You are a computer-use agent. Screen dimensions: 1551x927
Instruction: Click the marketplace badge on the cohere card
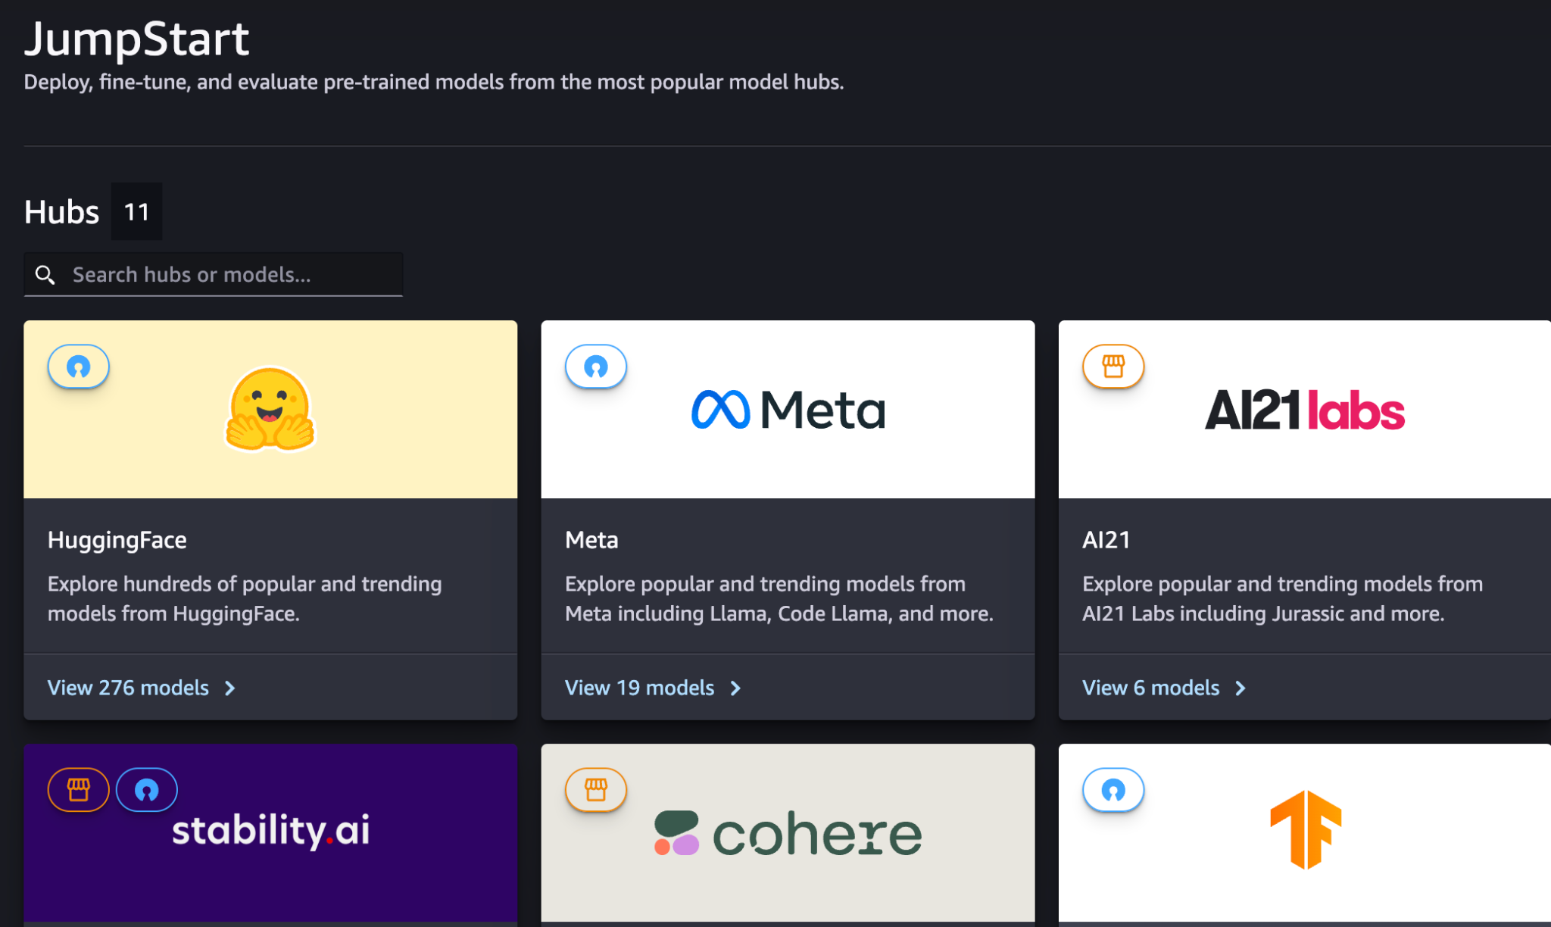596,789
